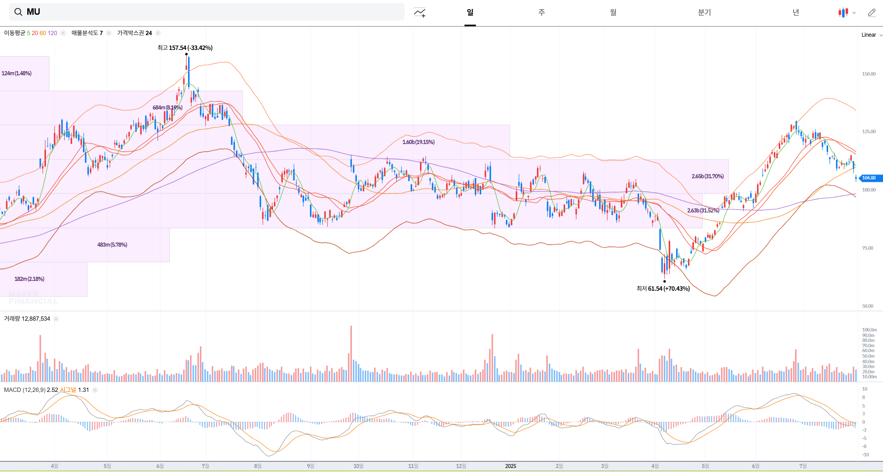Click the candlestick chart type icon
This screenshot has height=472, width=883.
[843, 13]
